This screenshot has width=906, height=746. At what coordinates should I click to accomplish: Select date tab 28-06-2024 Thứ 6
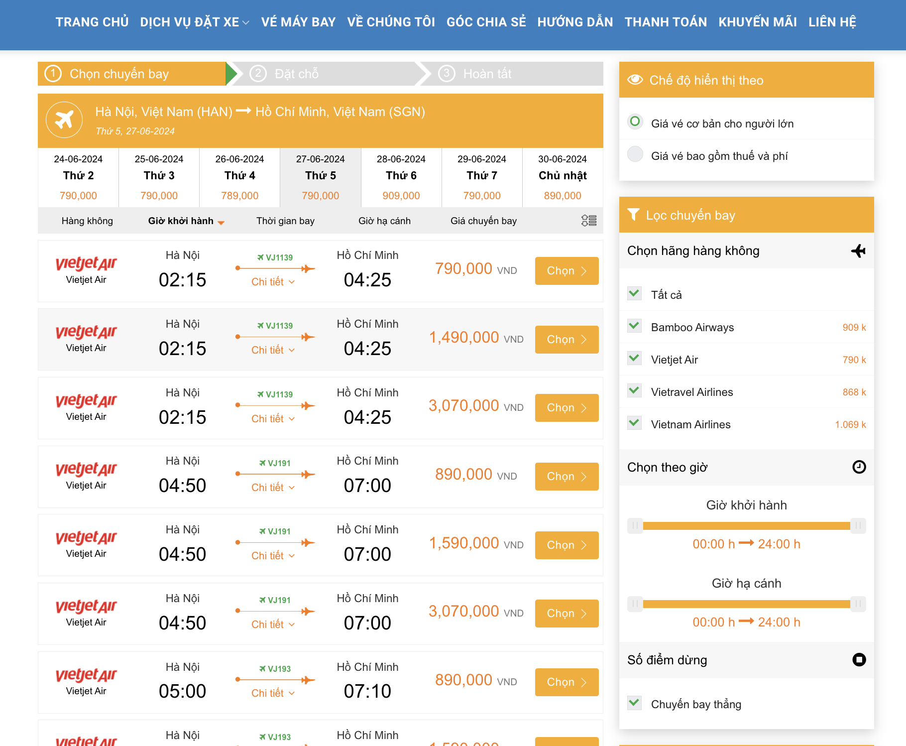click(x=401, y=177)
